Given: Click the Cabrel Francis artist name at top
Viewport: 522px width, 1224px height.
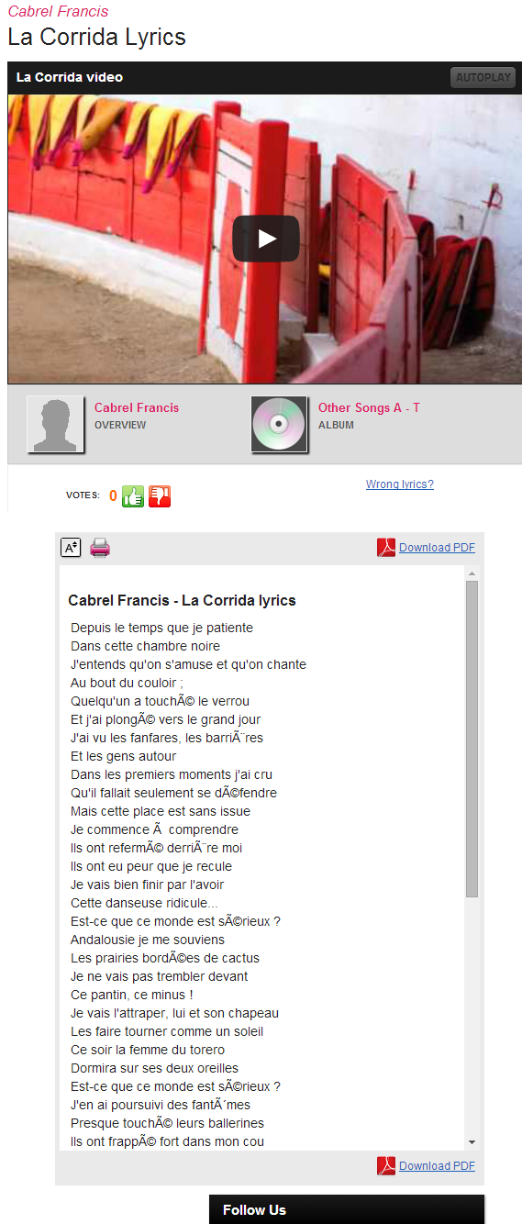Looking at the screenshot, I should 58,11.
